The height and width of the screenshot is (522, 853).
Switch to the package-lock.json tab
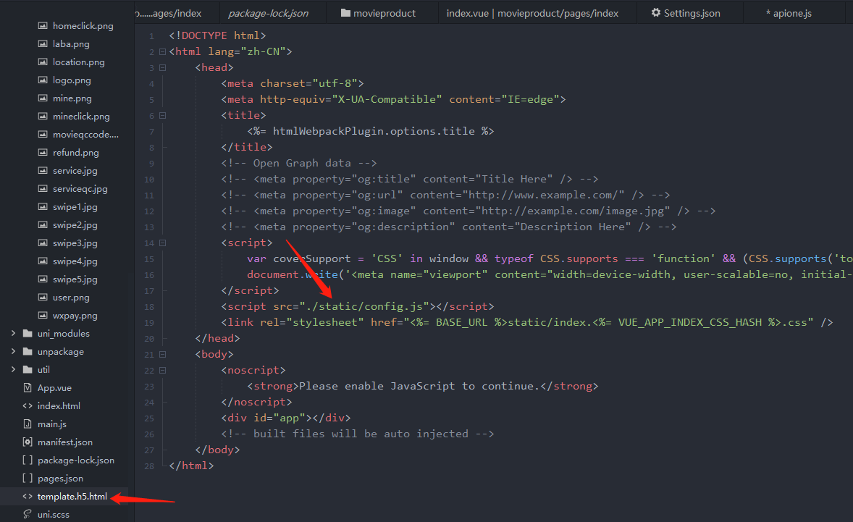point(267,12)
